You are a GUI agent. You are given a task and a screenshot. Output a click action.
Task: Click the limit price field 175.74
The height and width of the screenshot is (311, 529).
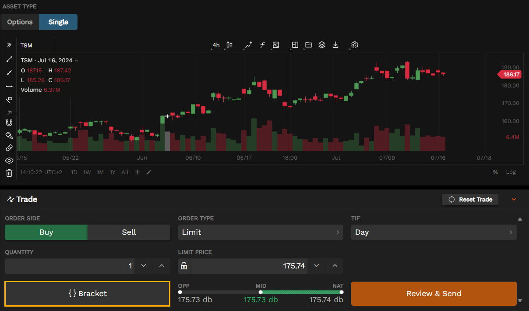click(249, 266)
